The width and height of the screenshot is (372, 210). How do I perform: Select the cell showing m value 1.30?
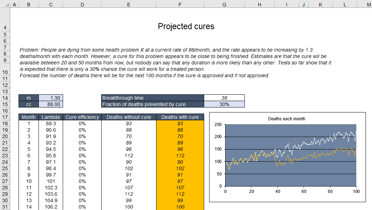click(51, 98)
